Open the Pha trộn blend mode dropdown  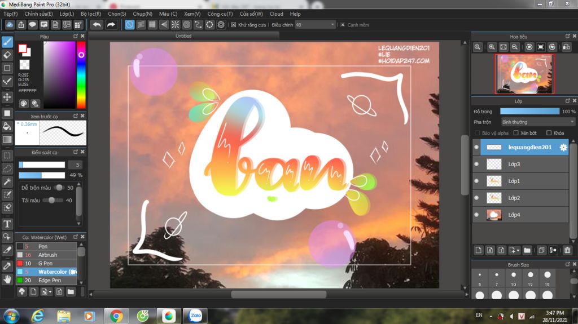(x=537, y=122)
